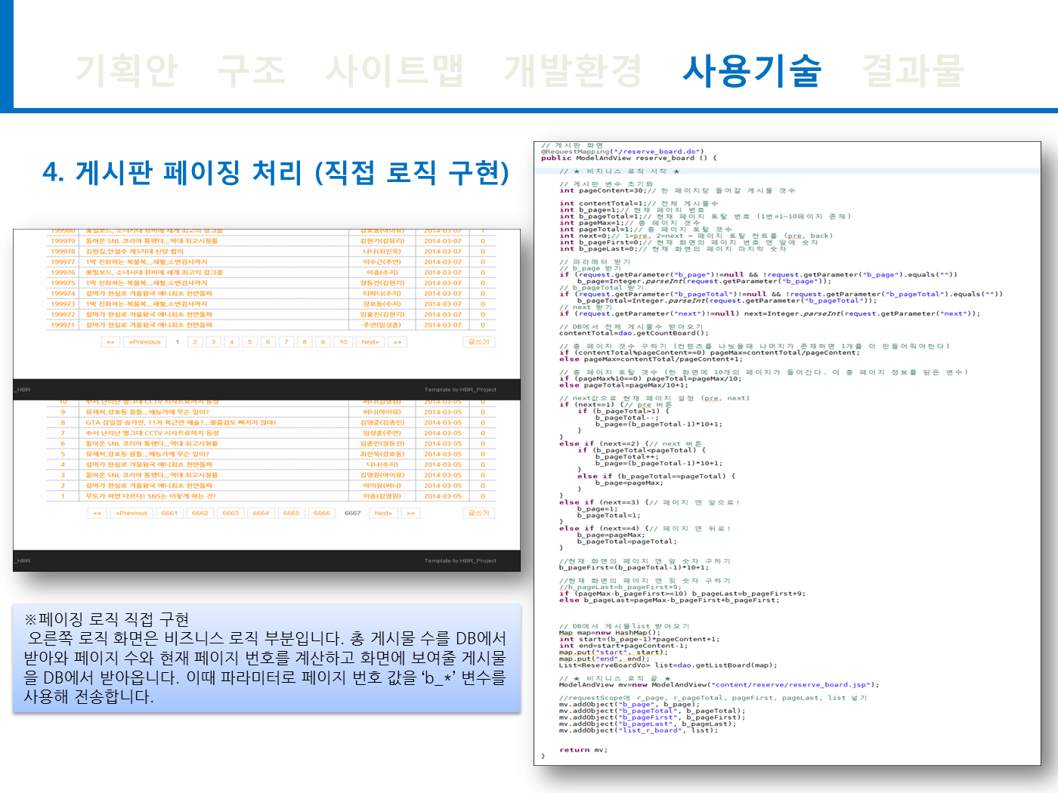Select page number 6666
This screenshot has height=793, width=1058.
click(x=322, y=513)
